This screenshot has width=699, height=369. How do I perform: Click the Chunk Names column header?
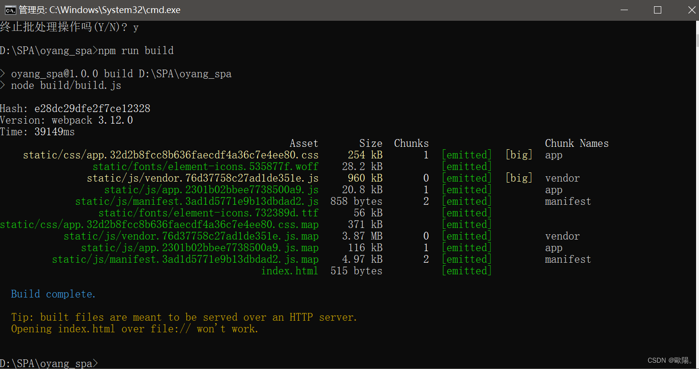click(576, 143)
